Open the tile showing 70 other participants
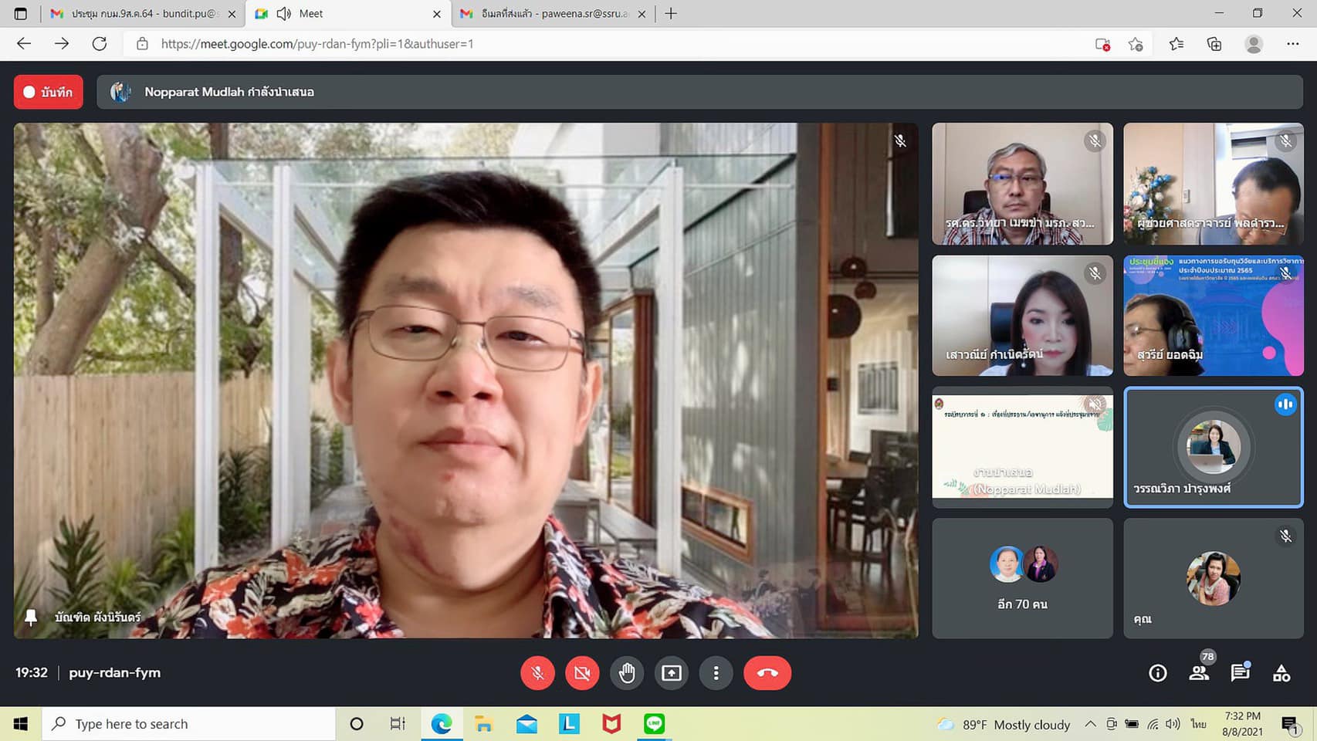Image resolution: width=1317 pixels, height=741 pixels. point(1022,578)
